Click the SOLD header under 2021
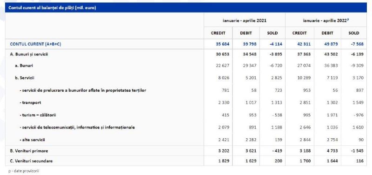The height and width of the screenshot is (175, 372). click(x=272, y=33)
